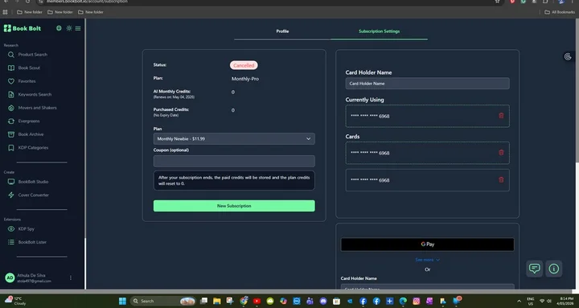The height and width of the screenshot is (308, 579).
Task: Open the info help icon
Action: coord(554,269)
